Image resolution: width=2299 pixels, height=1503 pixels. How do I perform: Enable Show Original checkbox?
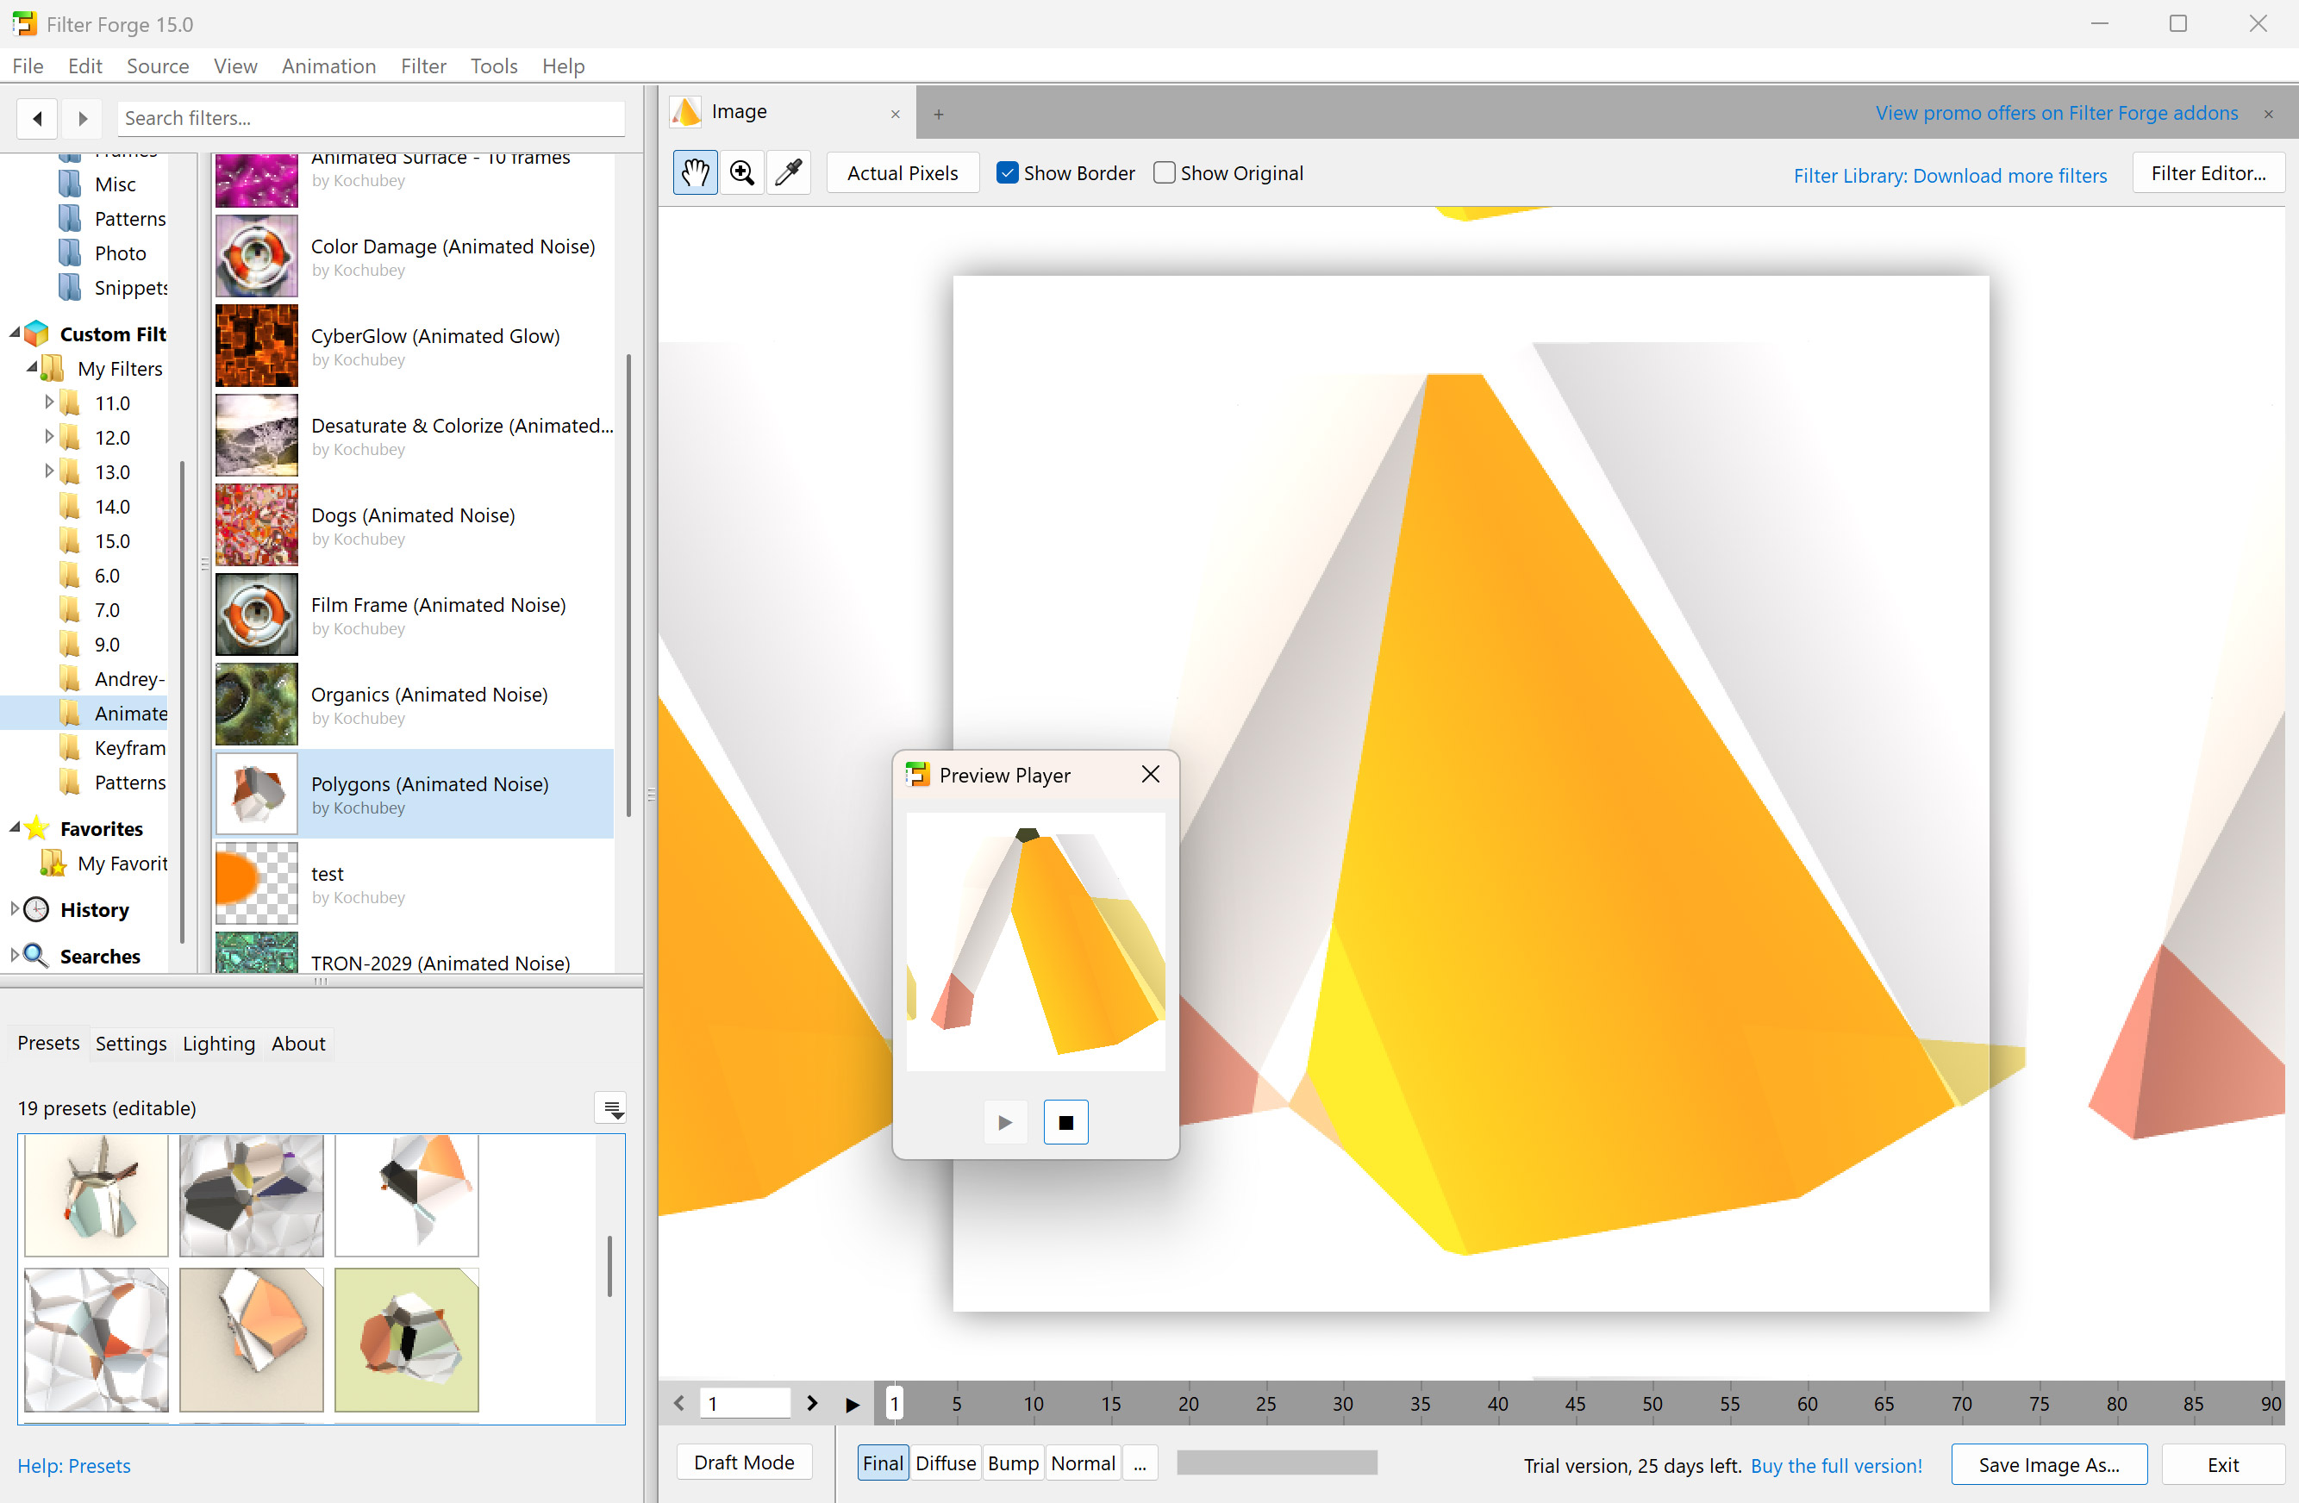[1165, 173]
